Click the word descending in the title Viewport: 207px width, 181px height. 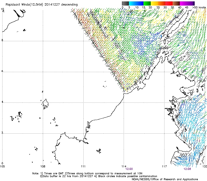(69, 5)
